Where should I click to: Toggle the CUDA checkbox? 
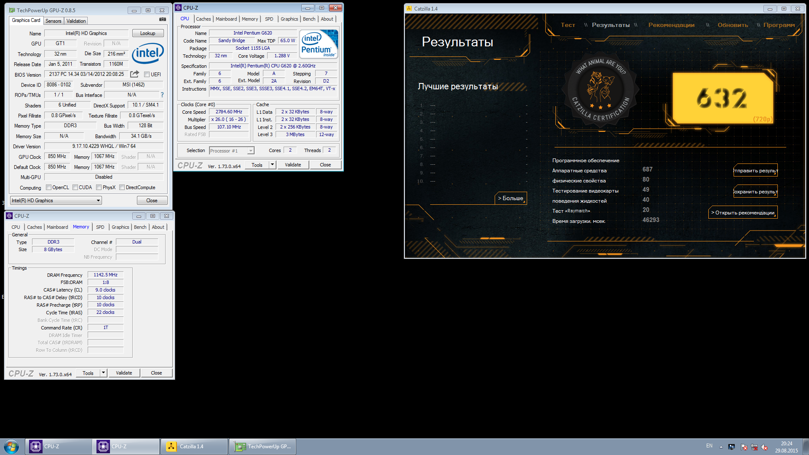click(x=75, y=187)
